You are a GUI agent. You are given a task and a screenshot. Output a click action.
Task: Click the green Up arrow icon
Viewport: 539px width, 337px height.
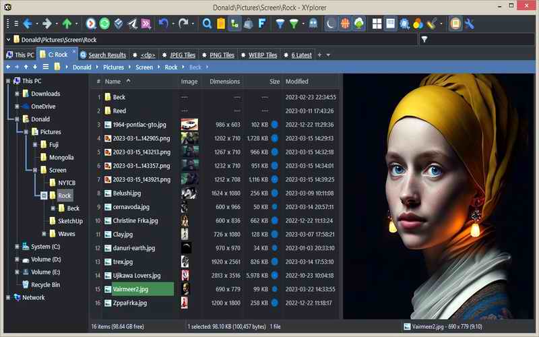[x=67, y=24]
